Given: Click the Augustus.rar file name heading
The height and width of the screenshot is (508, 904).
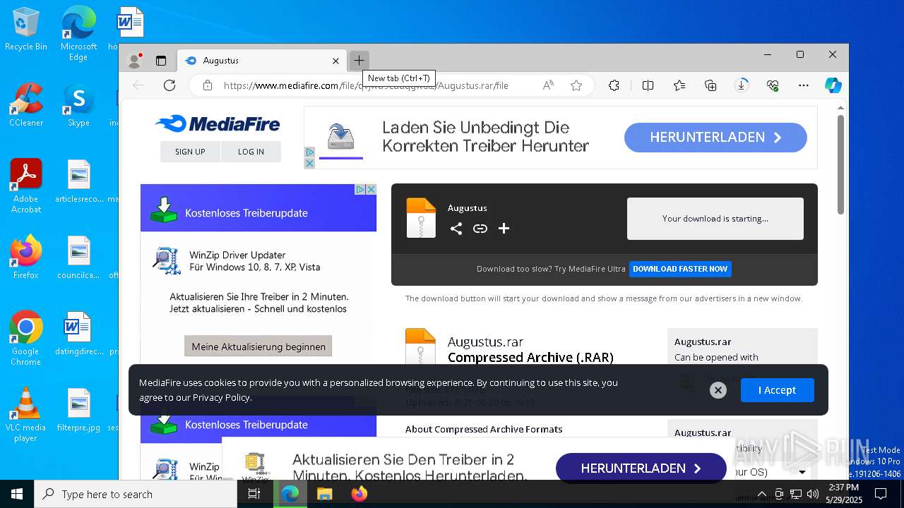Looking at the screenshot, I should (x=485, y=341).
